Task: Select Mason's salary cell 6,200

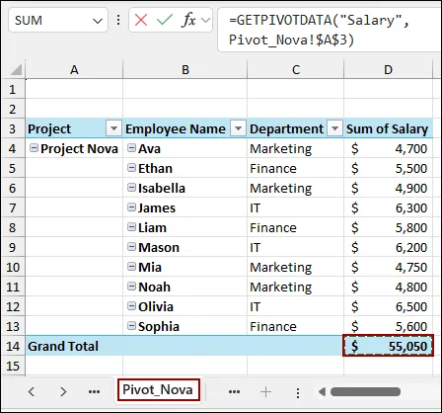Action: [388, 247]
